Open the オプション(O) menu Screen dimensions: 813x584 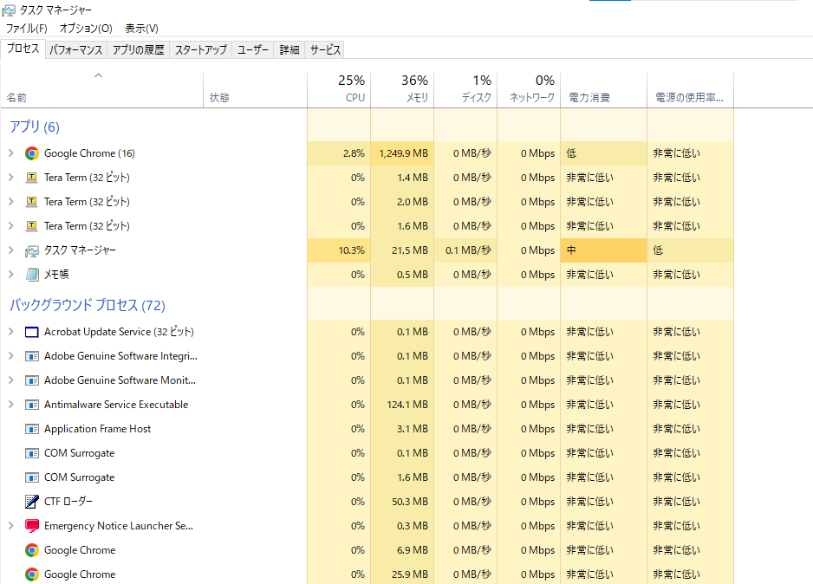click(x=86, y=29)
